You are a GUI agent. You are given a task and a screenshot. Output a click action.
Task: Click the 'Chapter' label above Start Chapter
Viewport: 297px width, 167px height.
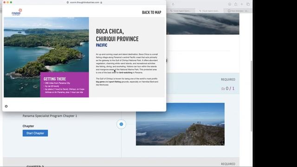pos(28,126)
